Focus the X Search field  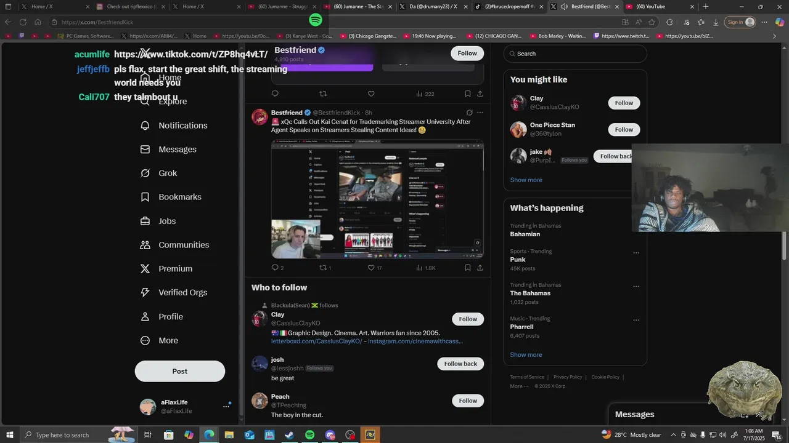[575, 54]
